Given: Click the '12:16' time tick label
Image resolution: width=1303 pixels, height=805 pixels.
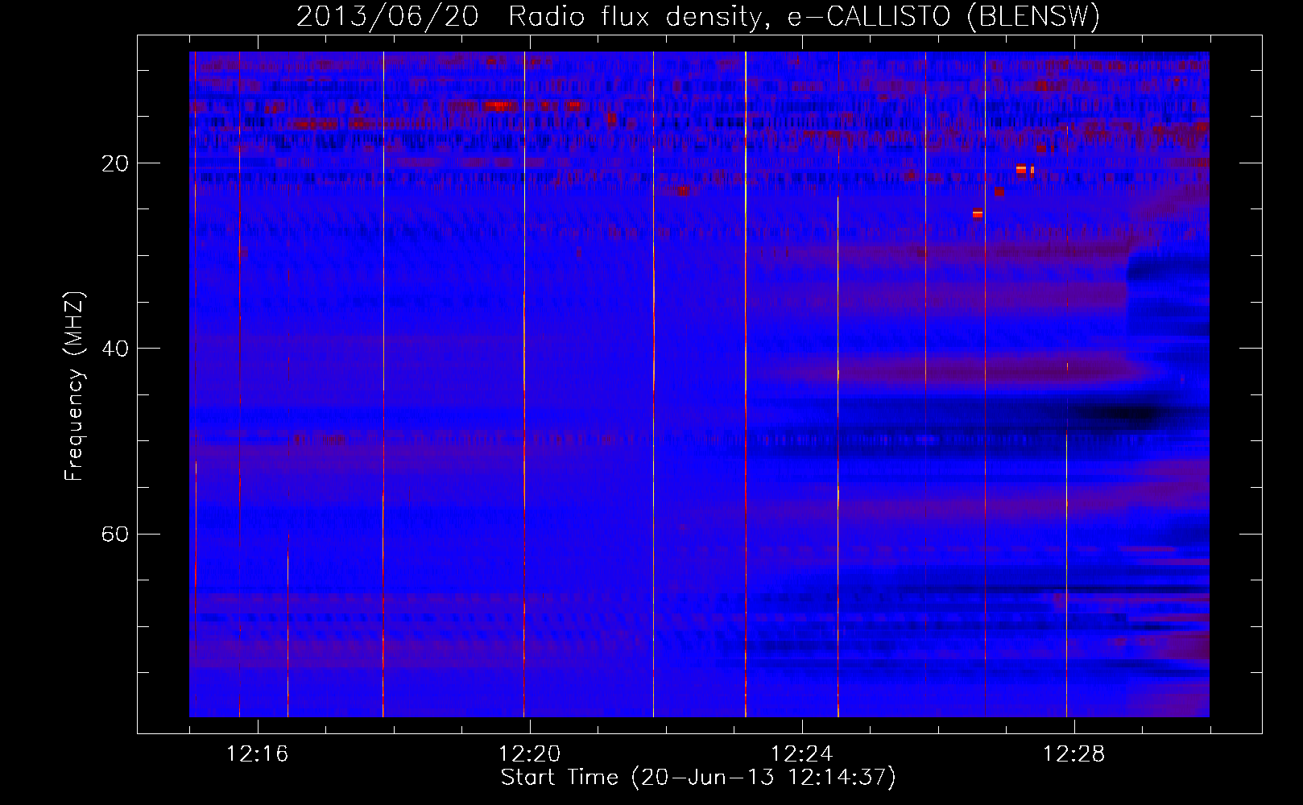Looking at the screenshot, I should pyautogui.click(x=258, y=754).
